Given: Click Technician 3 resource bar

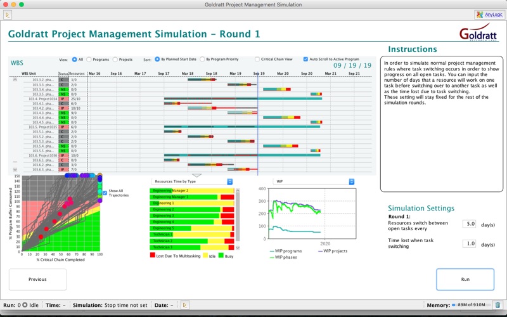Looking at the screenshot, I should (x=193, y=247).
